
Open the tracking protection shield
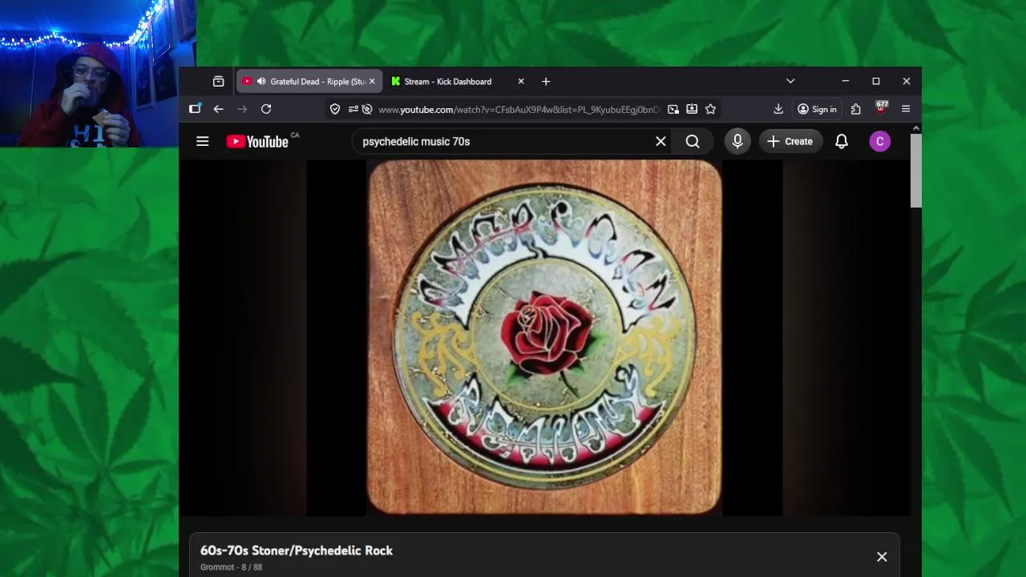tap(335, 109)
